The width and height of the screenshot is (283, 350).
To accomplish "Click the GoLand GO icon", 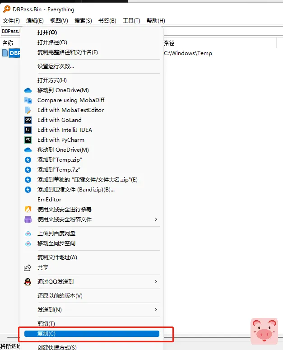I will point(28,120).
